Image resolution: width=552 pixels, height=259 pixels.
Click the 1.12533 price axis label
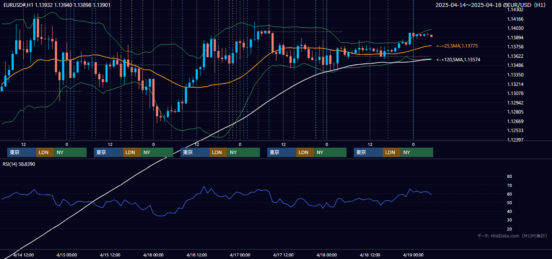(x=515, y=130)
